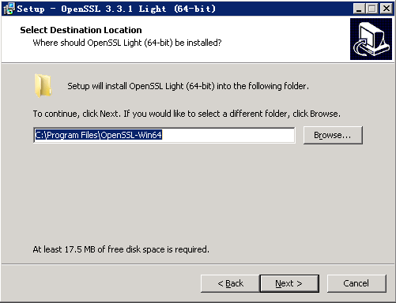396x303 pixels.
Task: Click blank space inside destination folder field
Action: click(227, 135)
